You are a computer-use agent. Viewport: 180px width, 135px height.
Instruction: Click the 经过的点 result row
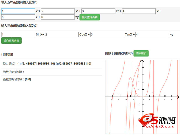(x=52, y=64)
